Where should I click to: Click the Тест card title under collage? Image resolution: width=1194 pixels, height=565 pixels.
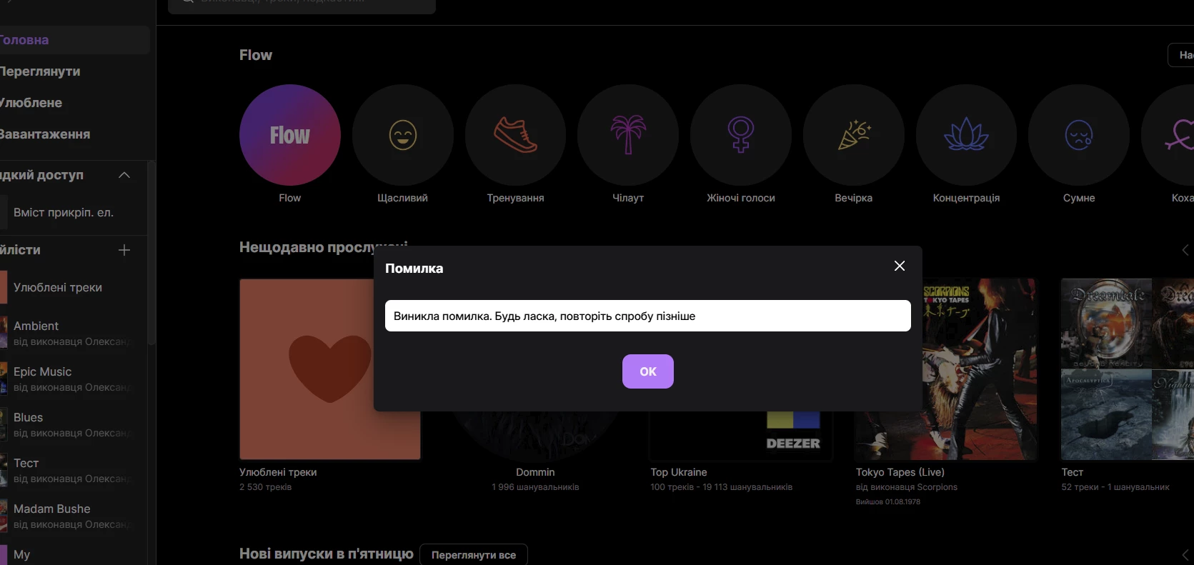[x=1073, y=472]
